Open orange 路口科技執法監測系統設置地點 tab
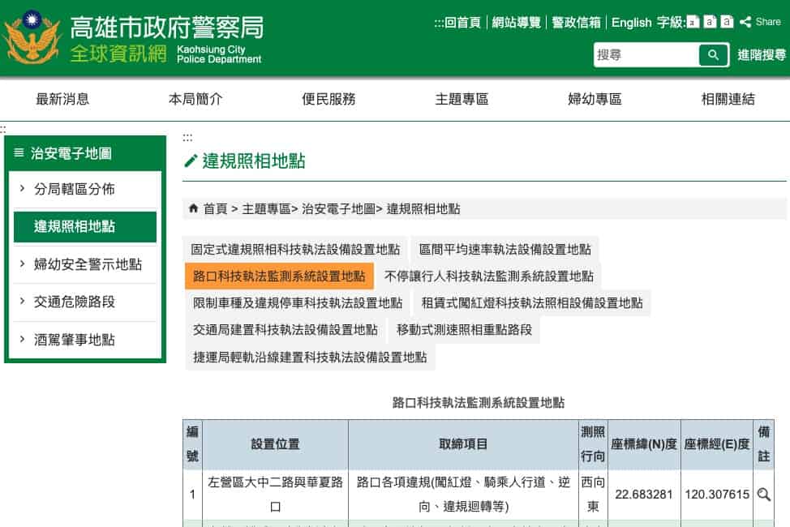 tap(279, 276)
